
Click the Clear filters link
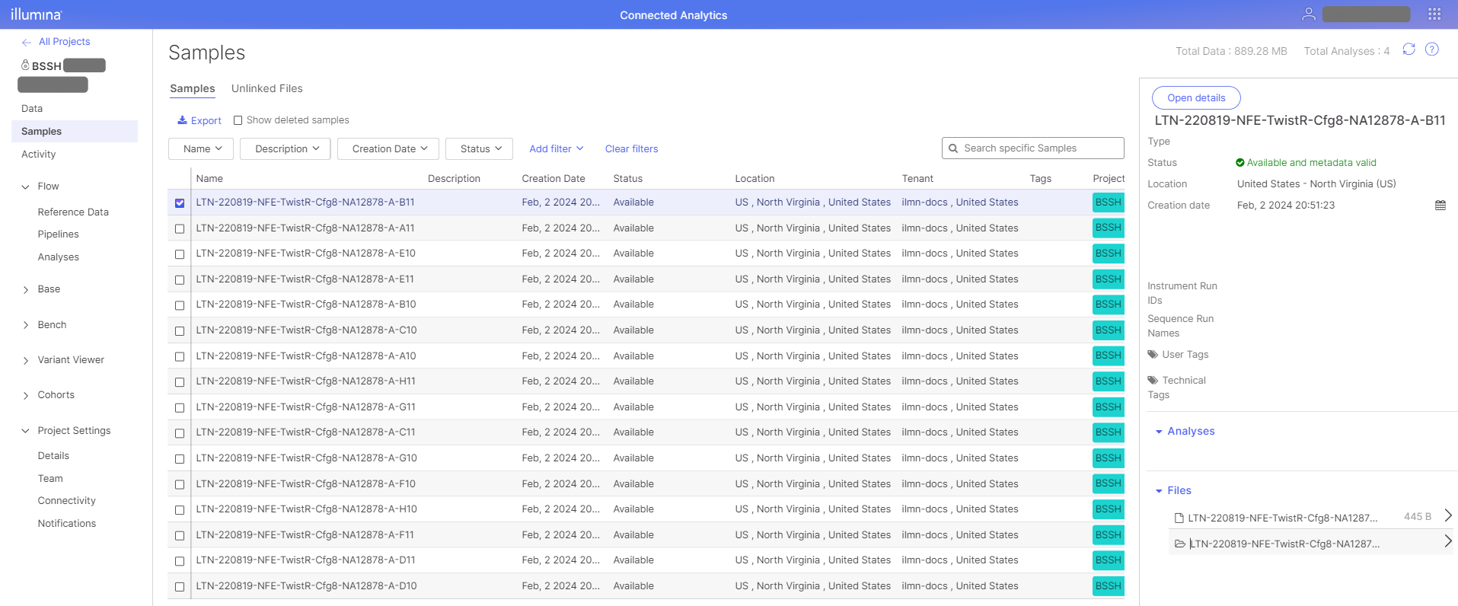[x=631, y=149]
